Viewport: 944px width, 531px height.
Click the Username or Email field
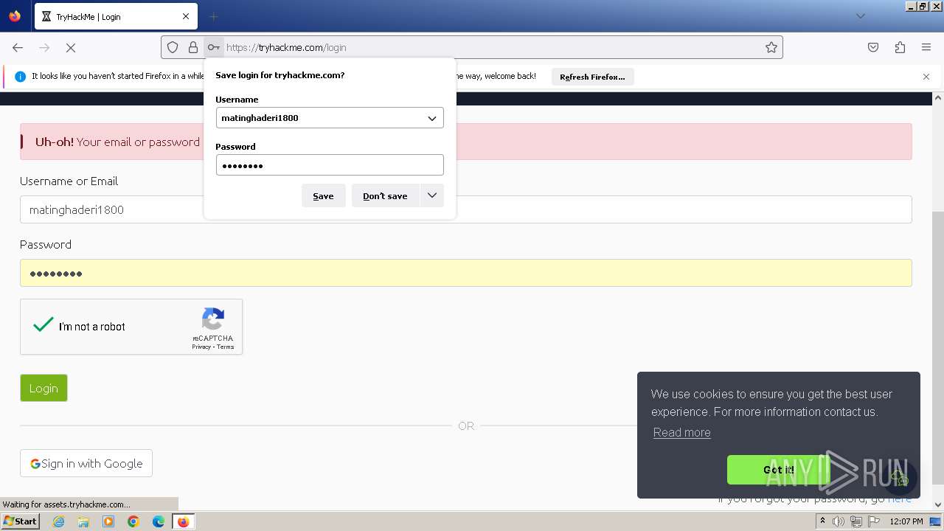point(466,209)
